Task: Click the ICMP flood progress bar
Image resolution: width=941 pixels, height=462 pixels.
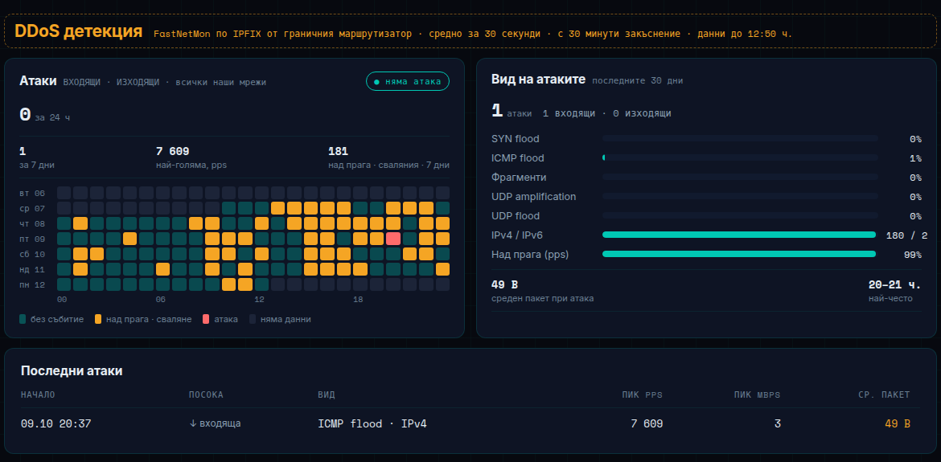Action: (739, 158)
